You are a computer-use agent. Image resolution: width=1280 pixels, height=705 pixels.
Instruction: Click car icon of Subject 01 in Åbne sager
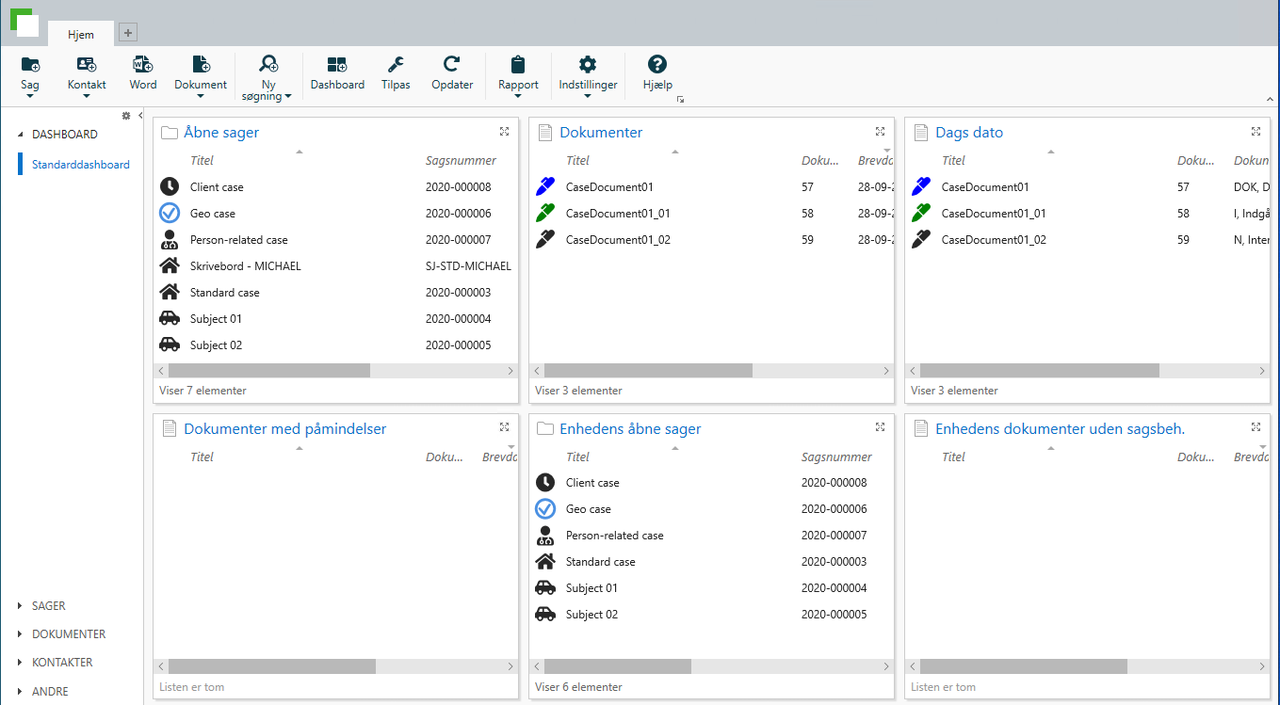[170, 318]
